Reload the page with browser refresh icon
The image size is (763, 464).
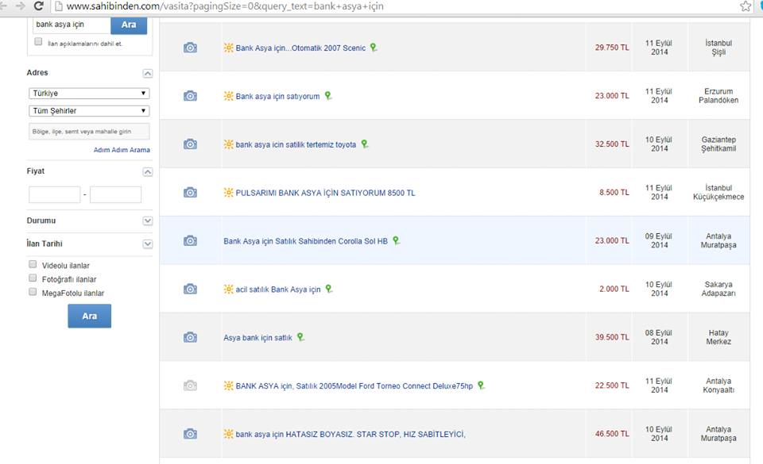tap(38, 6)
